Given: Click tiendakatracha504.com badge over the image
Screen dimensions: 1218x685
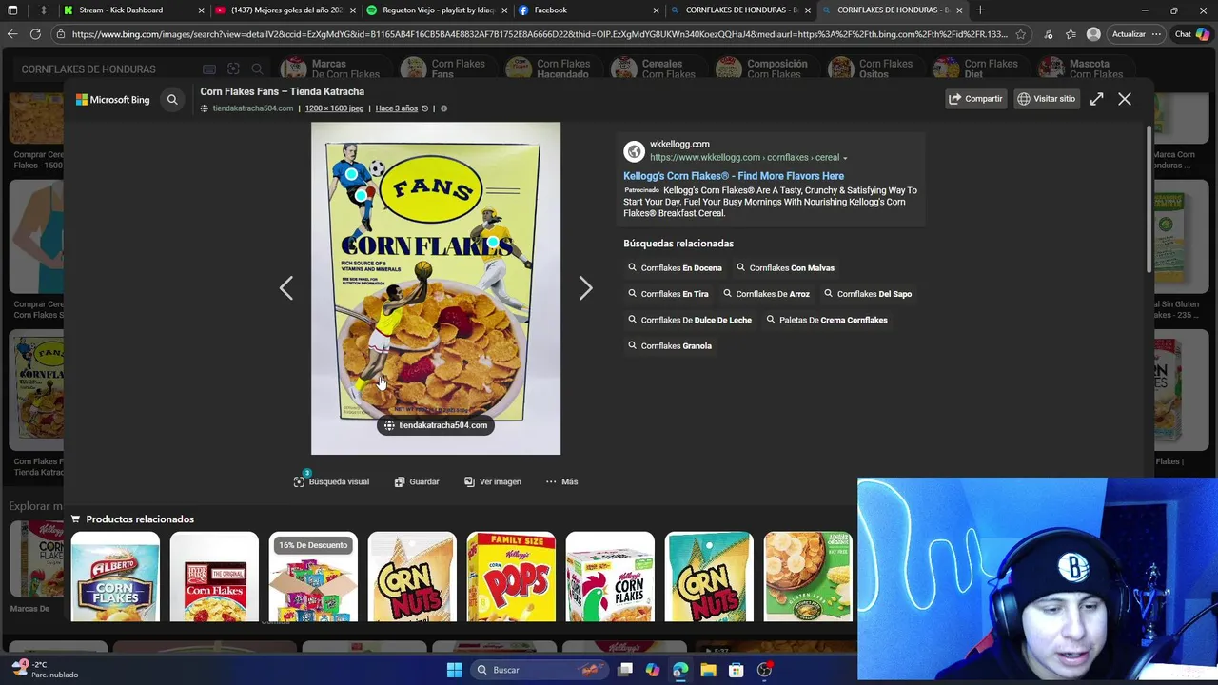Looking at the screenshot, I should [436, 425].
